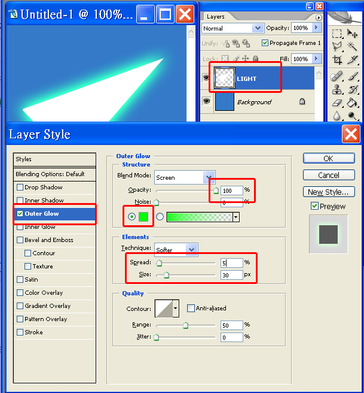The height and width of the screenshot is (393, 364).
Task: Click into the Size px field
Action: 232,275
